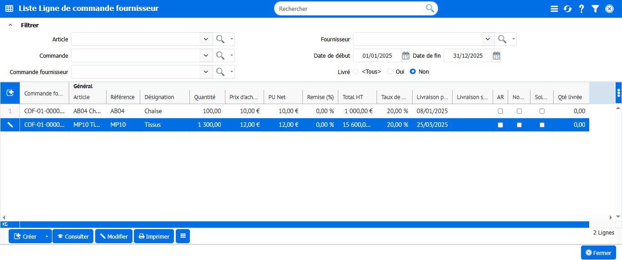Click the magnifier icon in Rechercher box
622x260 pixels.
coord(429,8)
